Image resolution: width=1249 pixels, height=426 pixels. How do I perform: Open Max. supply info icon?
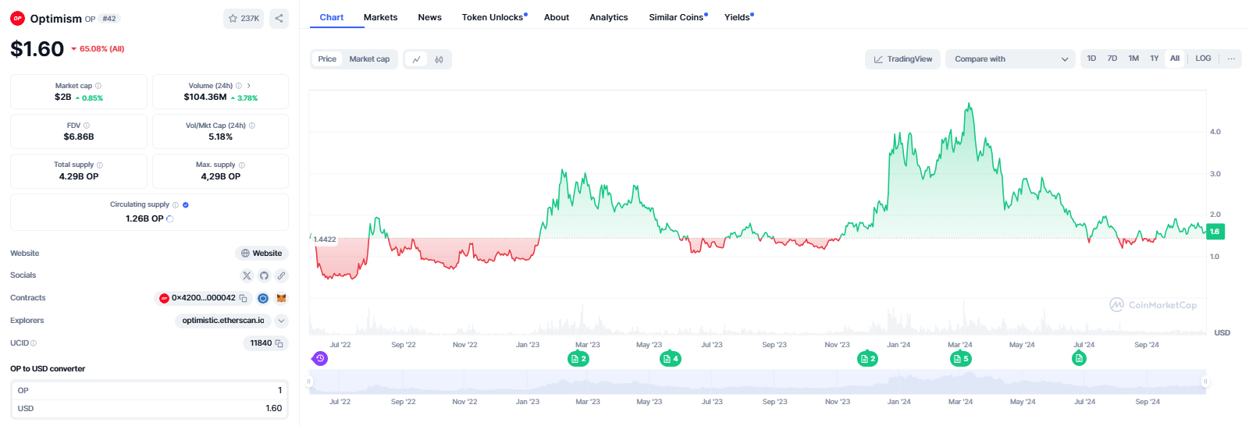pos(242,165)
